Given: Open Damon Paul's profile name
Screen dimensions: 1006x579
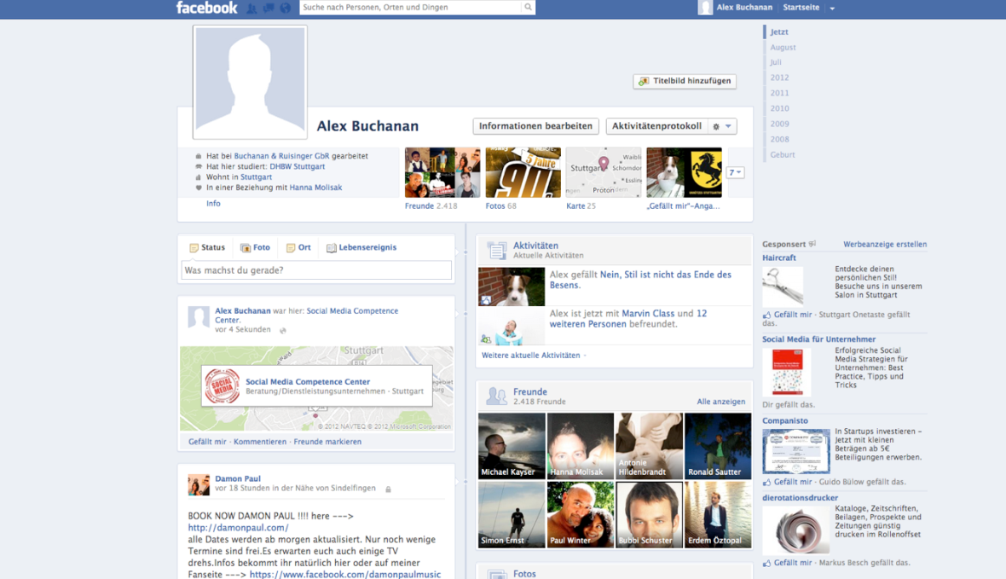Looking at the screenshot, I should pyautogui.click(x=237, y=478).
